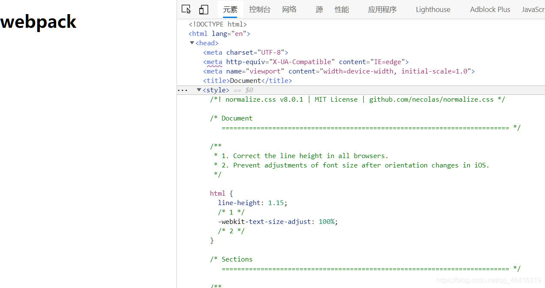The height and width of the screenshot is (288, 545).
Task: Click the /* Sections comment line
Action: (231, 259)
